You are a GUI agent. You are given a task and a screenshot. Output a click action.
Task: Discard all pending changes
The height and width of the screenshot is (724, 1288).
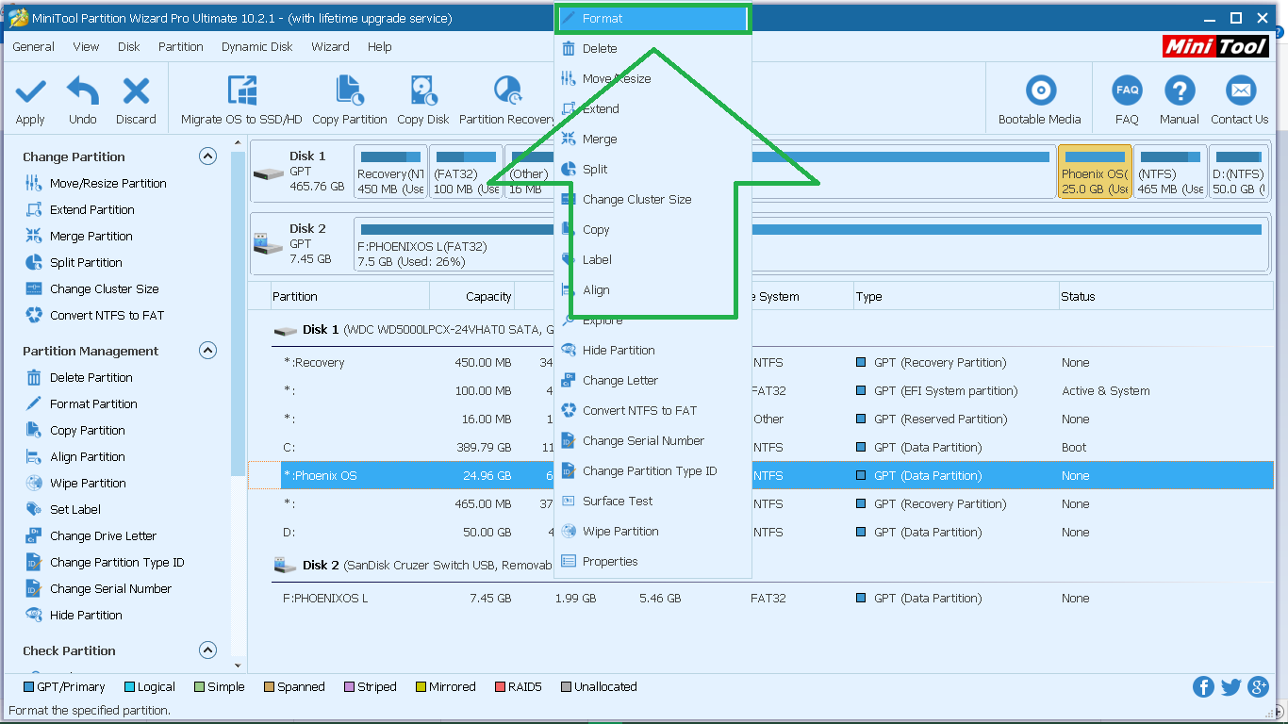point(136,100)
